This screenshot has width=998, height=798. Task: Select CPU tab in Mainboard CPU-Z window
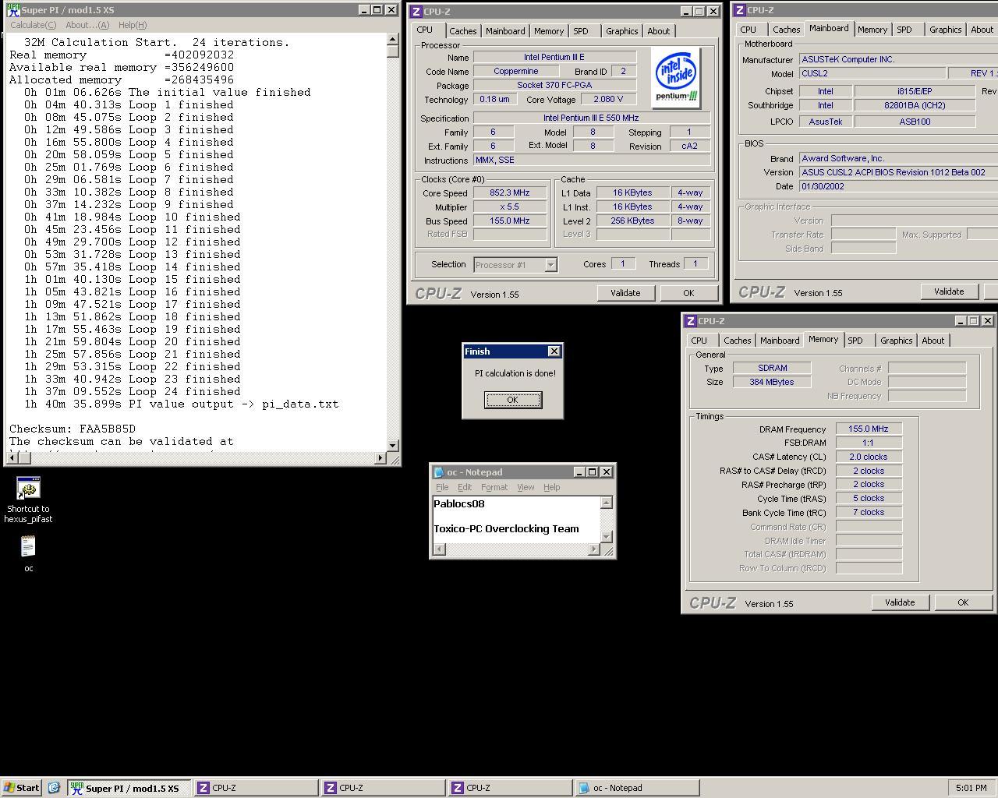[x=748, y=30]
